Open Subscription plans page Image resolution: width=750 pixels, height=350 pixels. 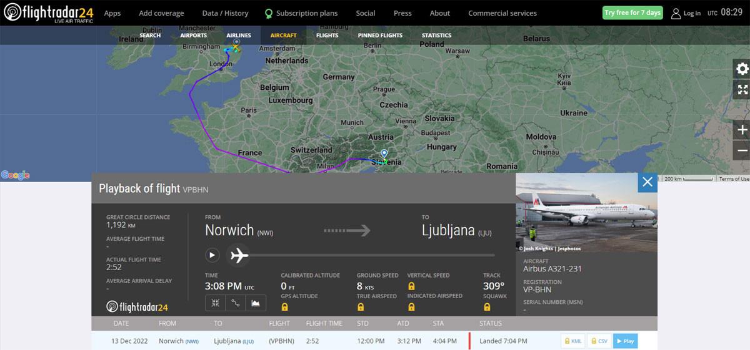[x=301, y=13]
